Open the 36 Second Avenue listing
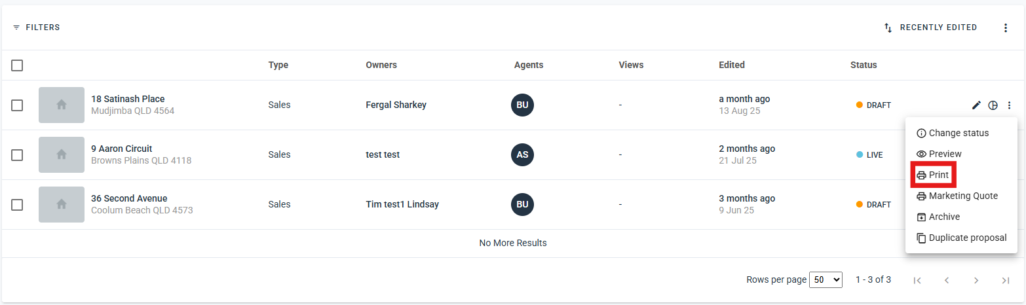This screenshot has width=1026, height=305. 129,198
